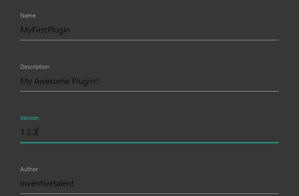Click the word 'Plugin!!' in Description

86,81
